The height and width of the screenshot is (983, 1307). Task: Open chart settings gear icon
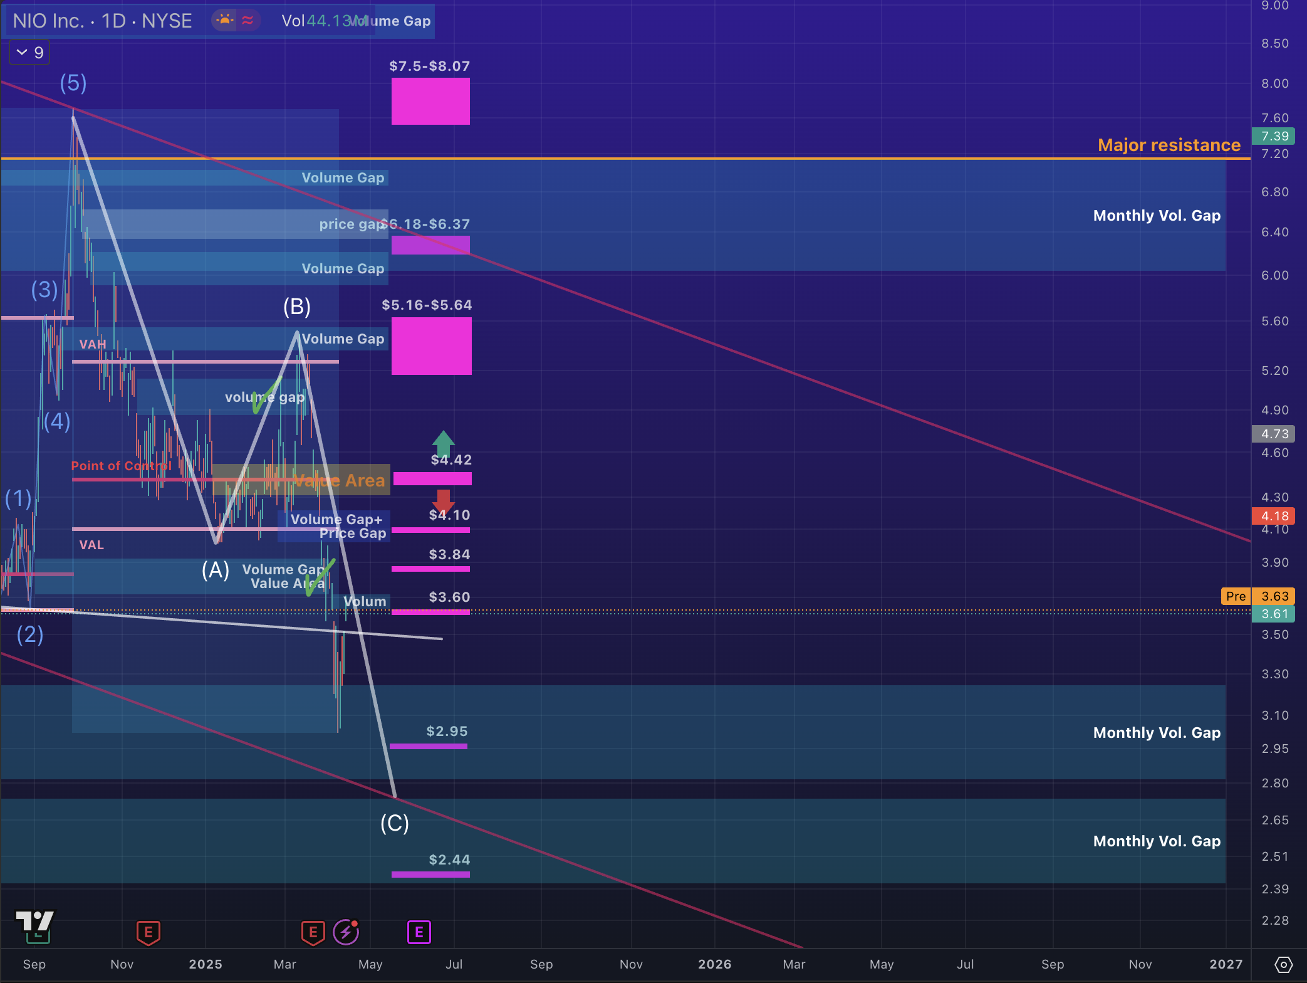[x=1283, y=964]
